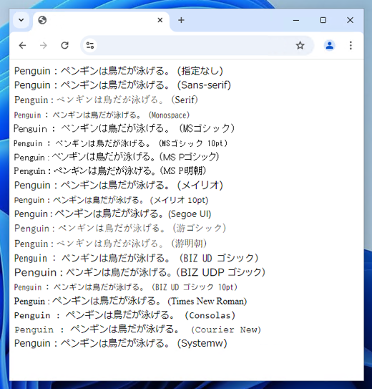Click the line labeled (BIZ UD ゴシック 10pt)
Image resolution: width=372 pixels, height=389 pixels.
[x=126, y=287]
